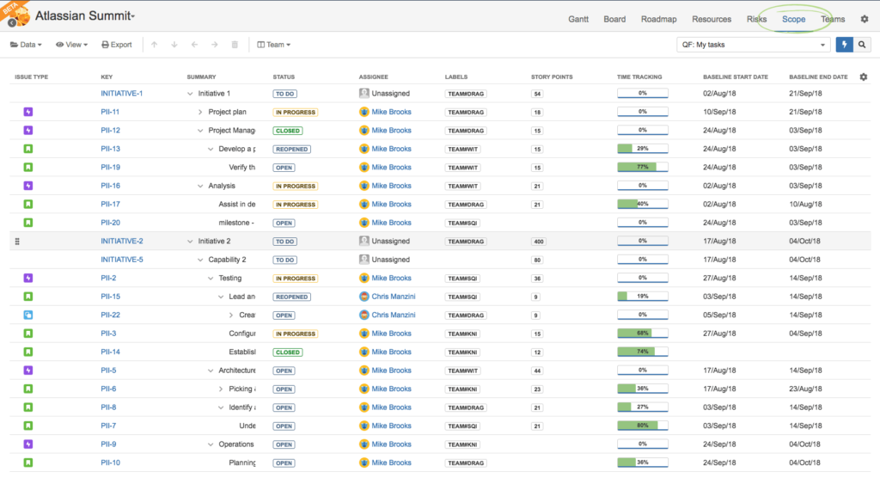Collapse Initiative 1 row
This screenshot has height=478, width=880.
[x=190, y=94]
